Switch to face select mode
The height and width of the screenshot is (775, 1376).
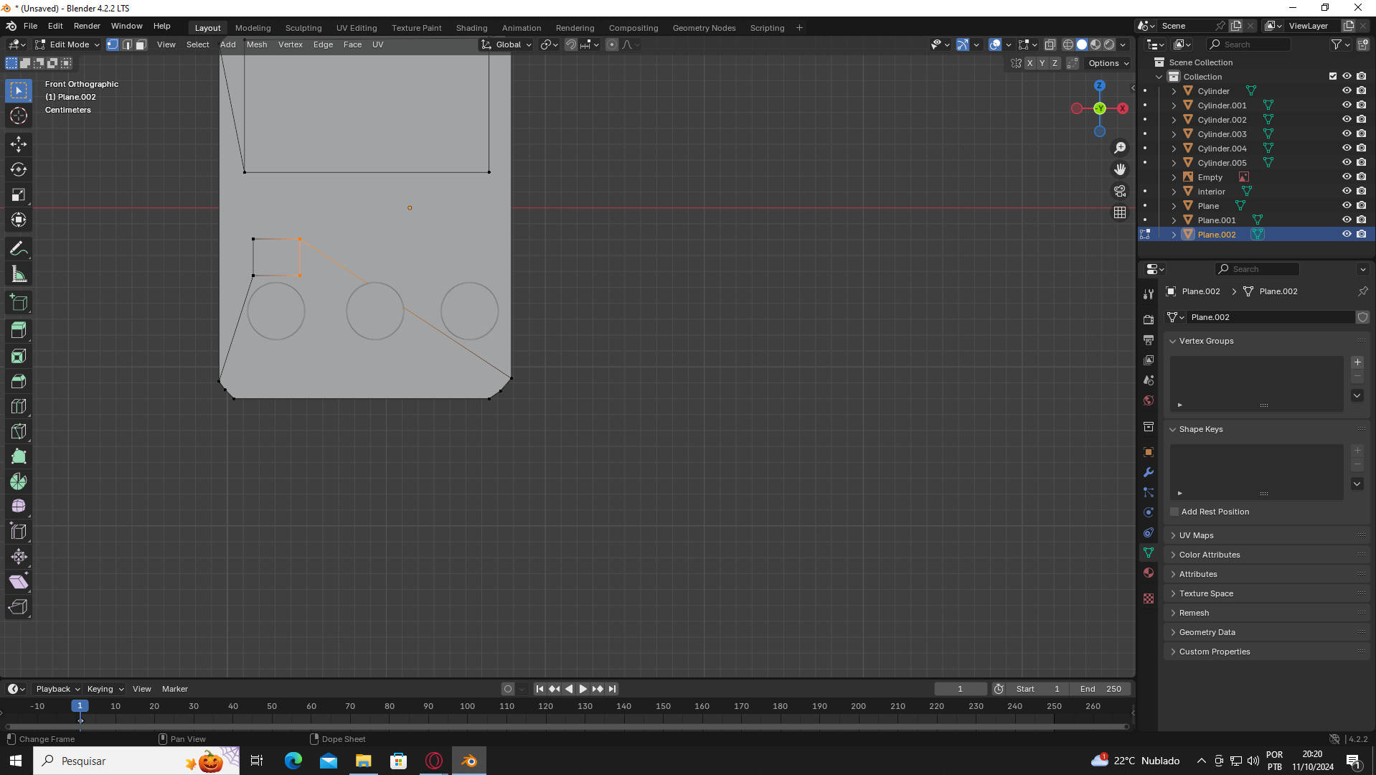pos(141,44)
